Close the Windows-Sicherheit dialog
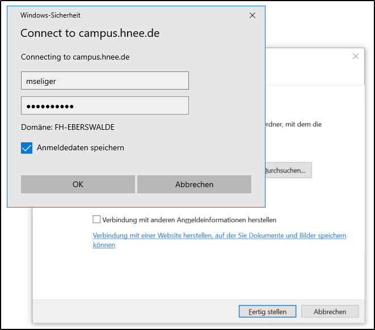 (252, 16)
